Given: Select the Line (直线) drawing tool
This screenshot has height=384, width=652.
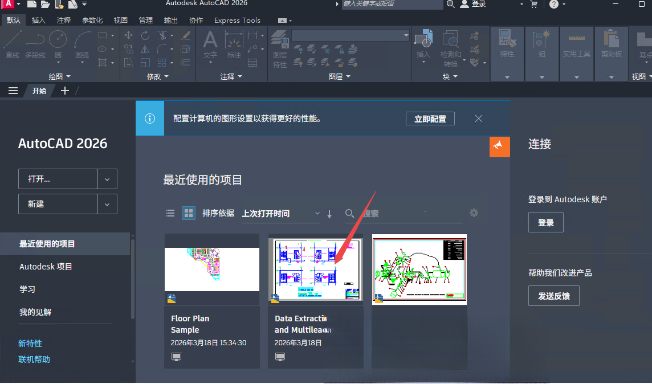Looking at the screenshot, I should pyautogui.click(x=13, y=44).
